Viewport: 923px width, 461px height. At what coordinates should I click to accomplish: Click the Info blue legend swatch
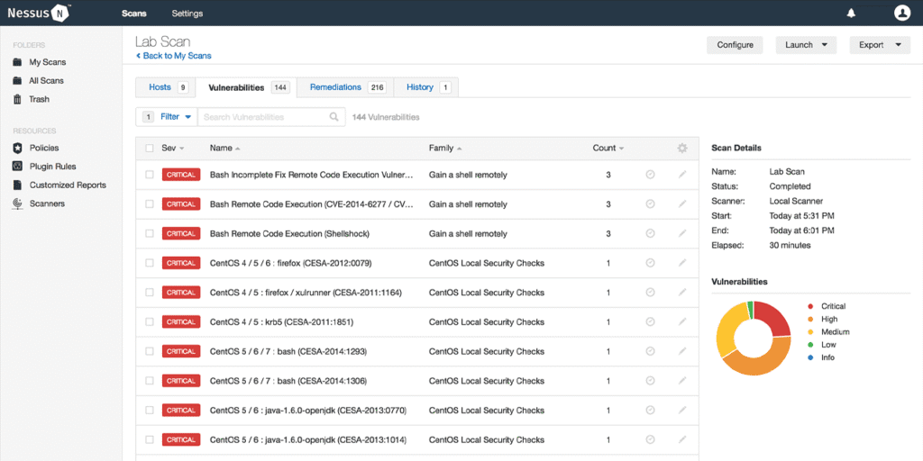(x=810, y=357)
